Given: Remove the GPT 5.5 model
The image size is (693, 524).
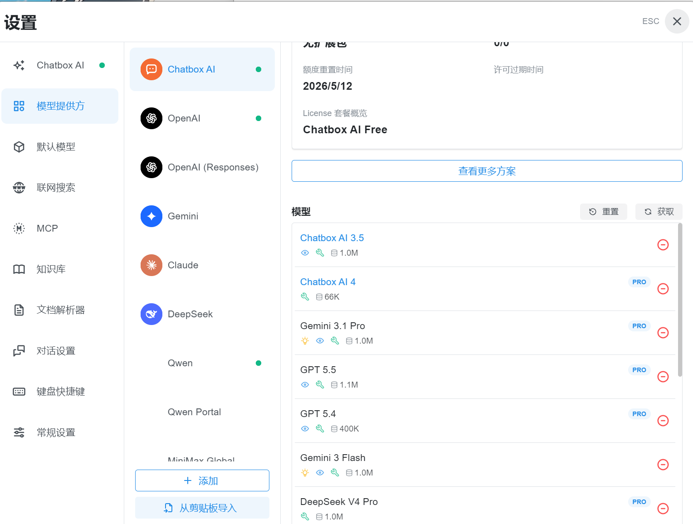Looking at the screenshot, I should pos(663,377).
